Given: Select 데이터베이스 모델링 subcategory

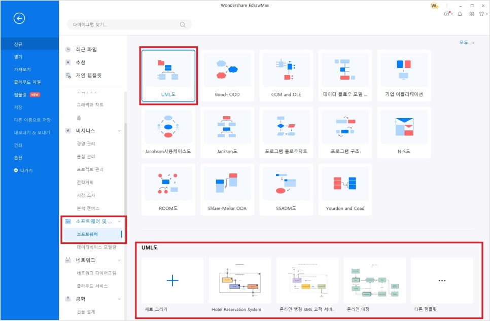Looking at the screenshot, I should [x=96, y=247].
